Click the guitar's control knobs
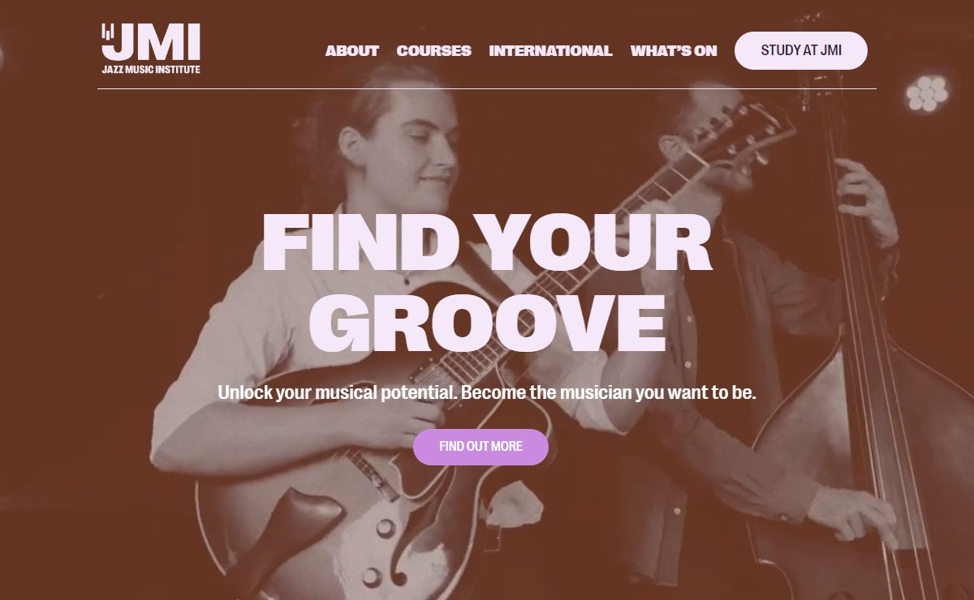Viewport: 974px width, 600px height. click(377, 551)
